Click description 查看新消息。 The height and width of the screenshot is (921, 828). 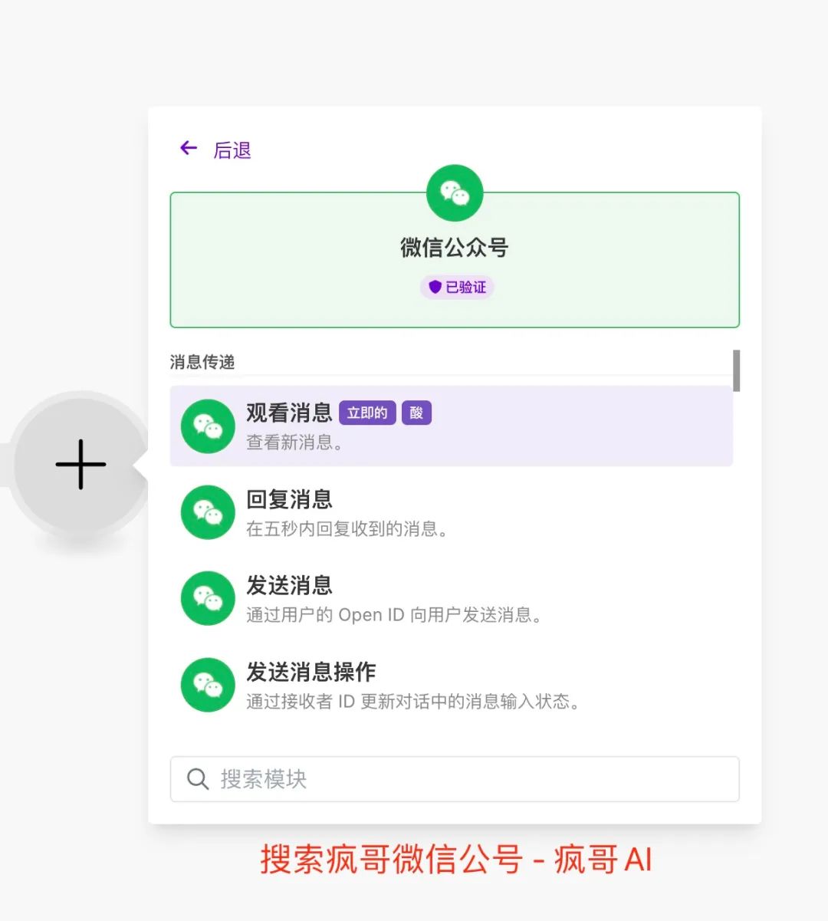click(x=294, y=442)
